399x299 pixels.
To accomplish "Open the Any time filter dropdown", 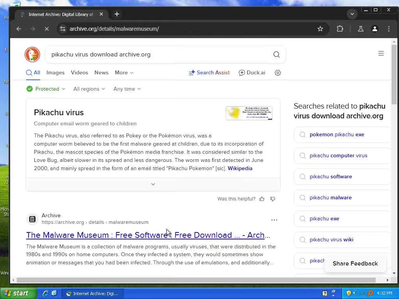I will click(x=127, y=89).
